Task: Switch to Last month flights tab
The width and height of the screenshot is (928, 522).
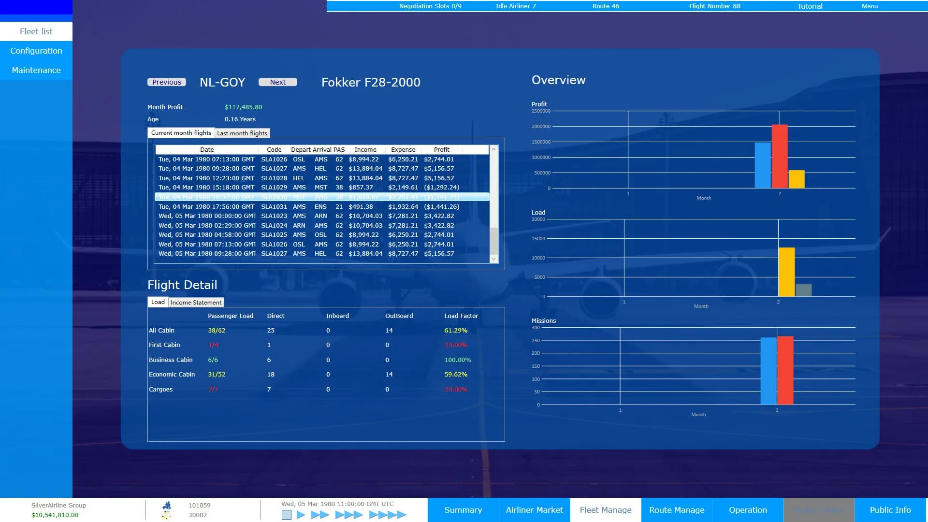Action: (242, 133)
